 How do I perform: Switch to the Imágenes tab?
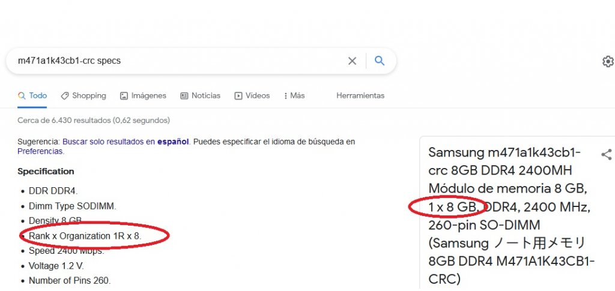pyautogui.click(x=143, y=95)
